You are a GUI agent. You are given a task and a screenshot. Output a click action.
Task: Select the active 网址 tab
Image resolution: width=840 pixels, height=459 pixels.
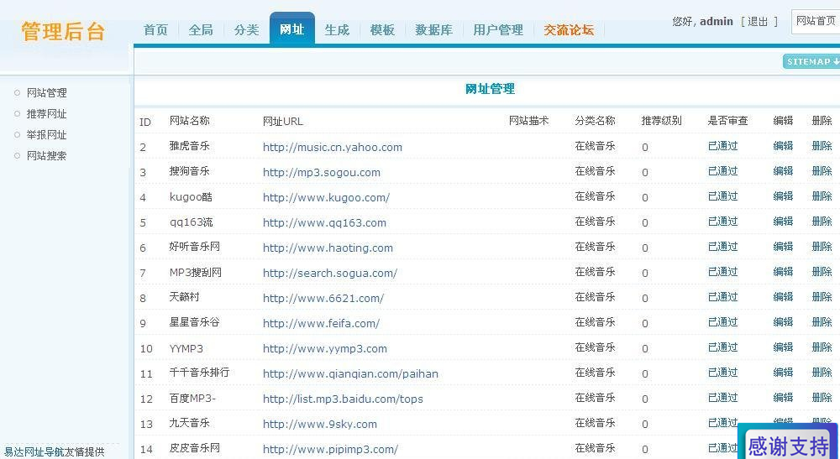pyautogui.click(x=292, y=29)
